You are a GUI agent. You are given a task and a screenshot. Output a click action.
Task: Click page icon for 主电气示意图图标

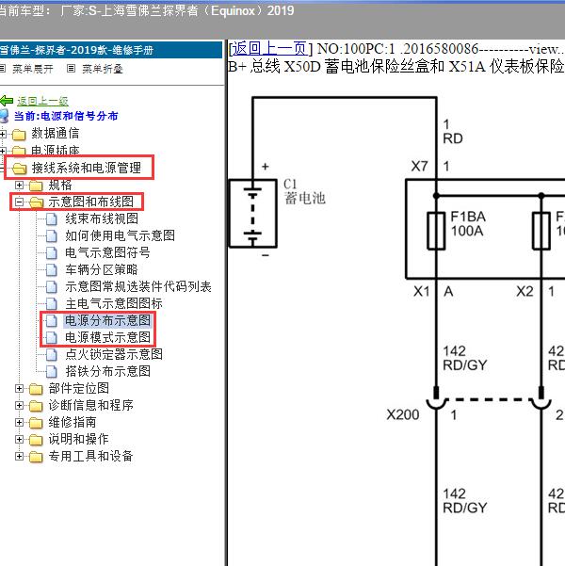click(x=52, y=304)
